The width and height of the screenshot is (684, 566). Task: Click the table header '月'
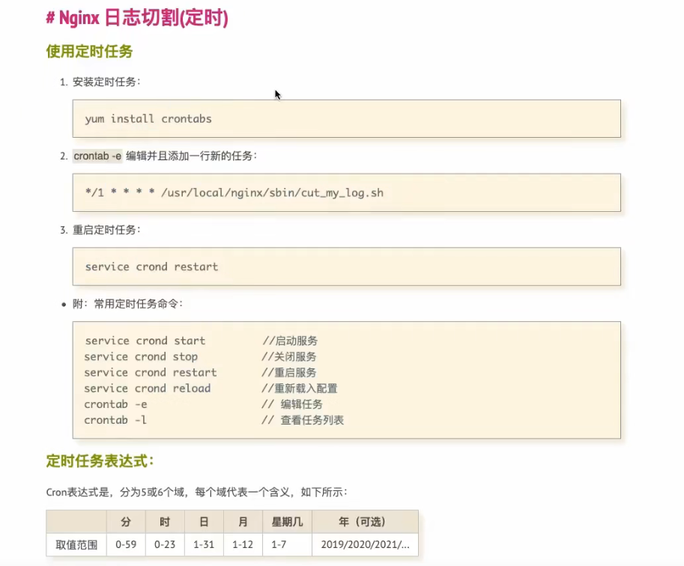tap(243, 522)
